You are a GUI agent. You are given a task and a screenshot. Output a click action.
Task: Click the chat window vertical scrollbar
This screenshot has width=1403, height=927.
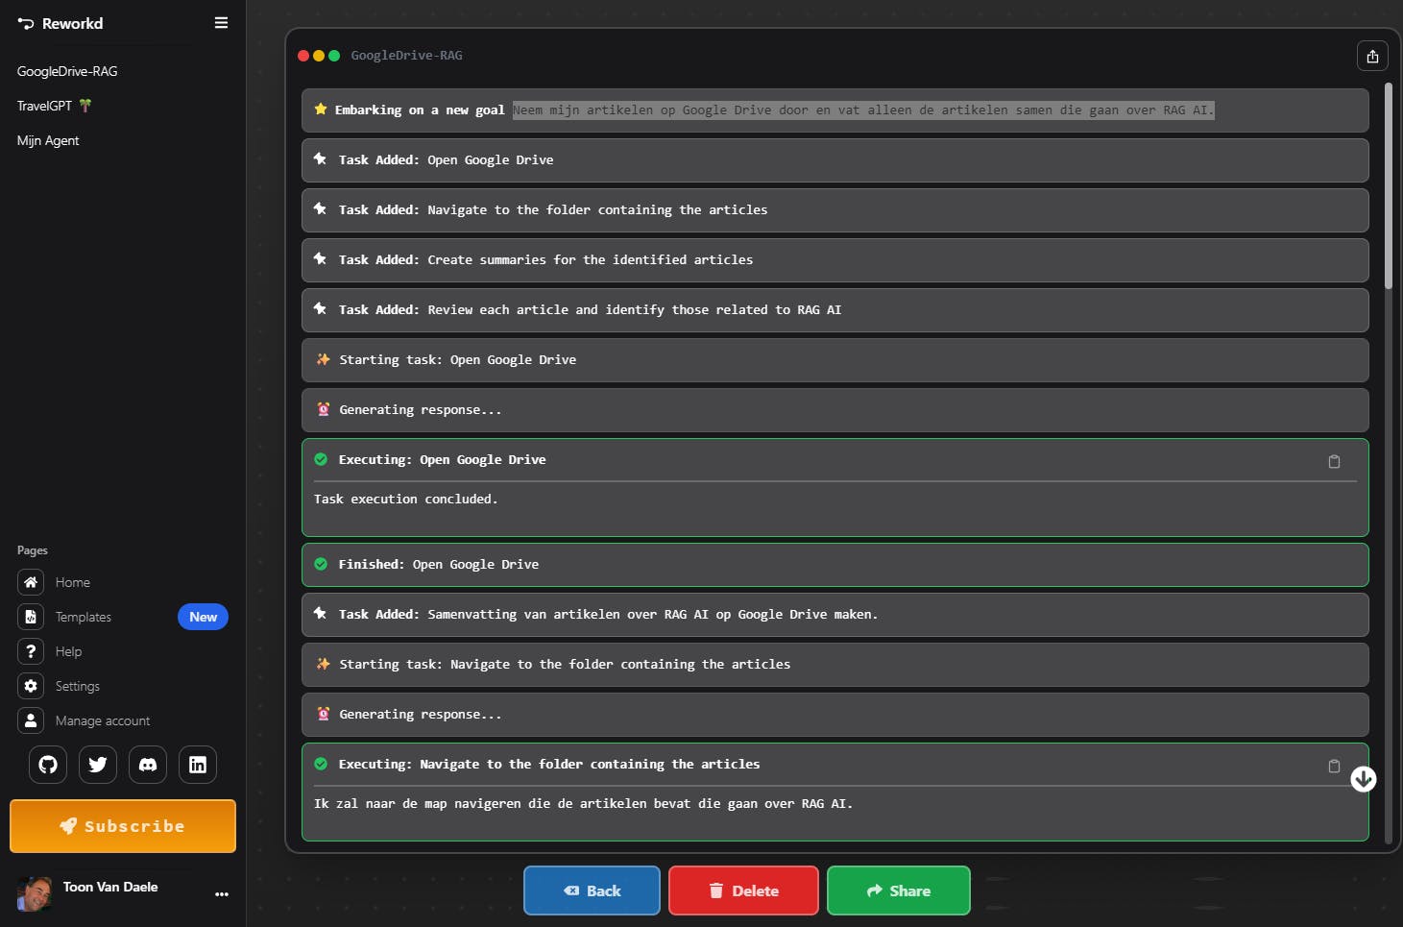[x=1389, y=185]
